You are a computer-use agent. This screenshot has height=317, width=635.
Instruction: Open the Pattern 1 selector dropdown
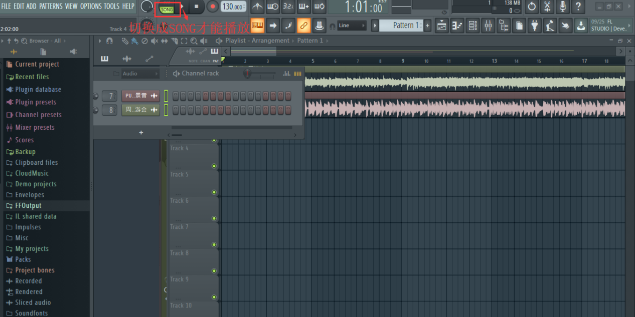(x=401, y=25)
